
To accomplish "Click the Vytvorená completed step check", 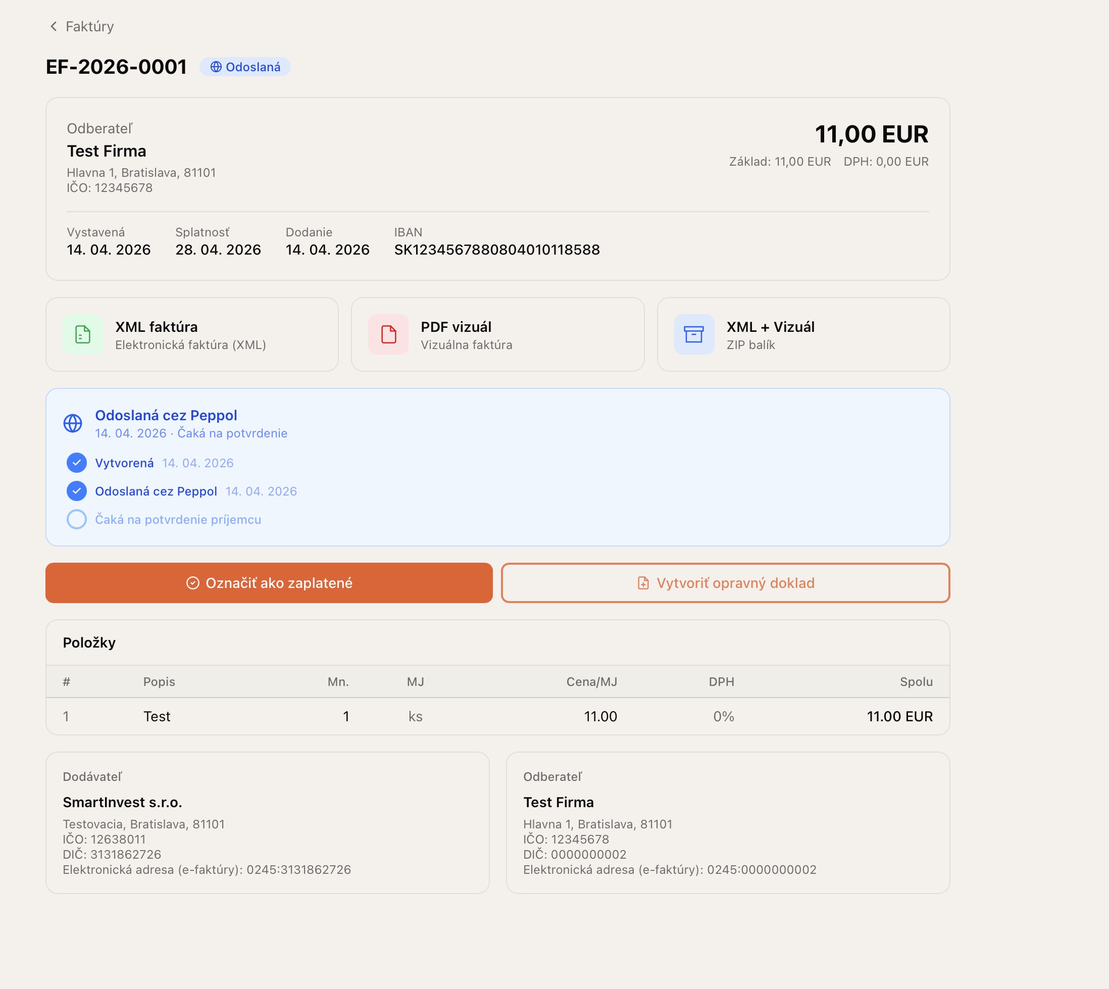I will pos(77,463).
